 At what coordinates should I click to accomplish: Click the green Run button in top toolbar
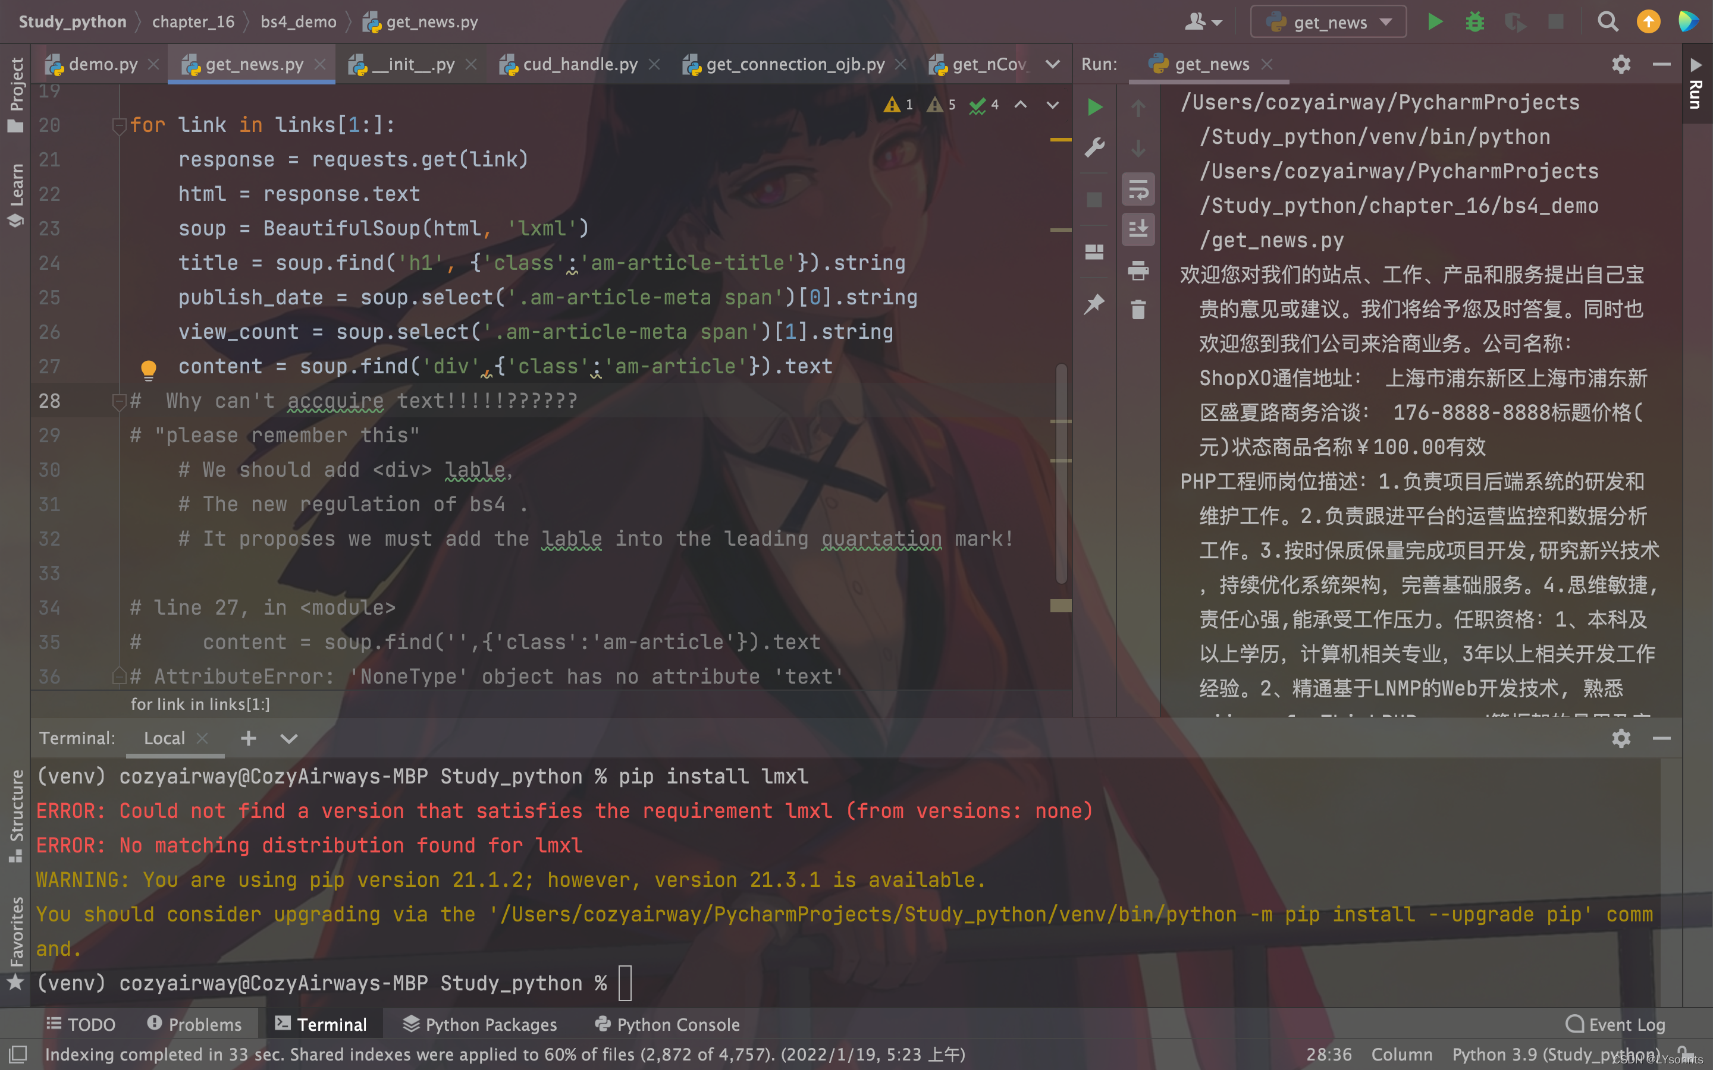[x=1434, y=22]
